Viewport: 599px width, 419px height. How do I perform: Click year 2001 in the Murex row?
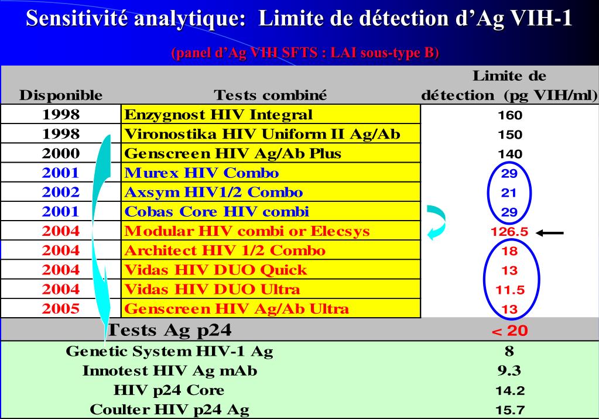pyautogui.click(x=61, y=173)
